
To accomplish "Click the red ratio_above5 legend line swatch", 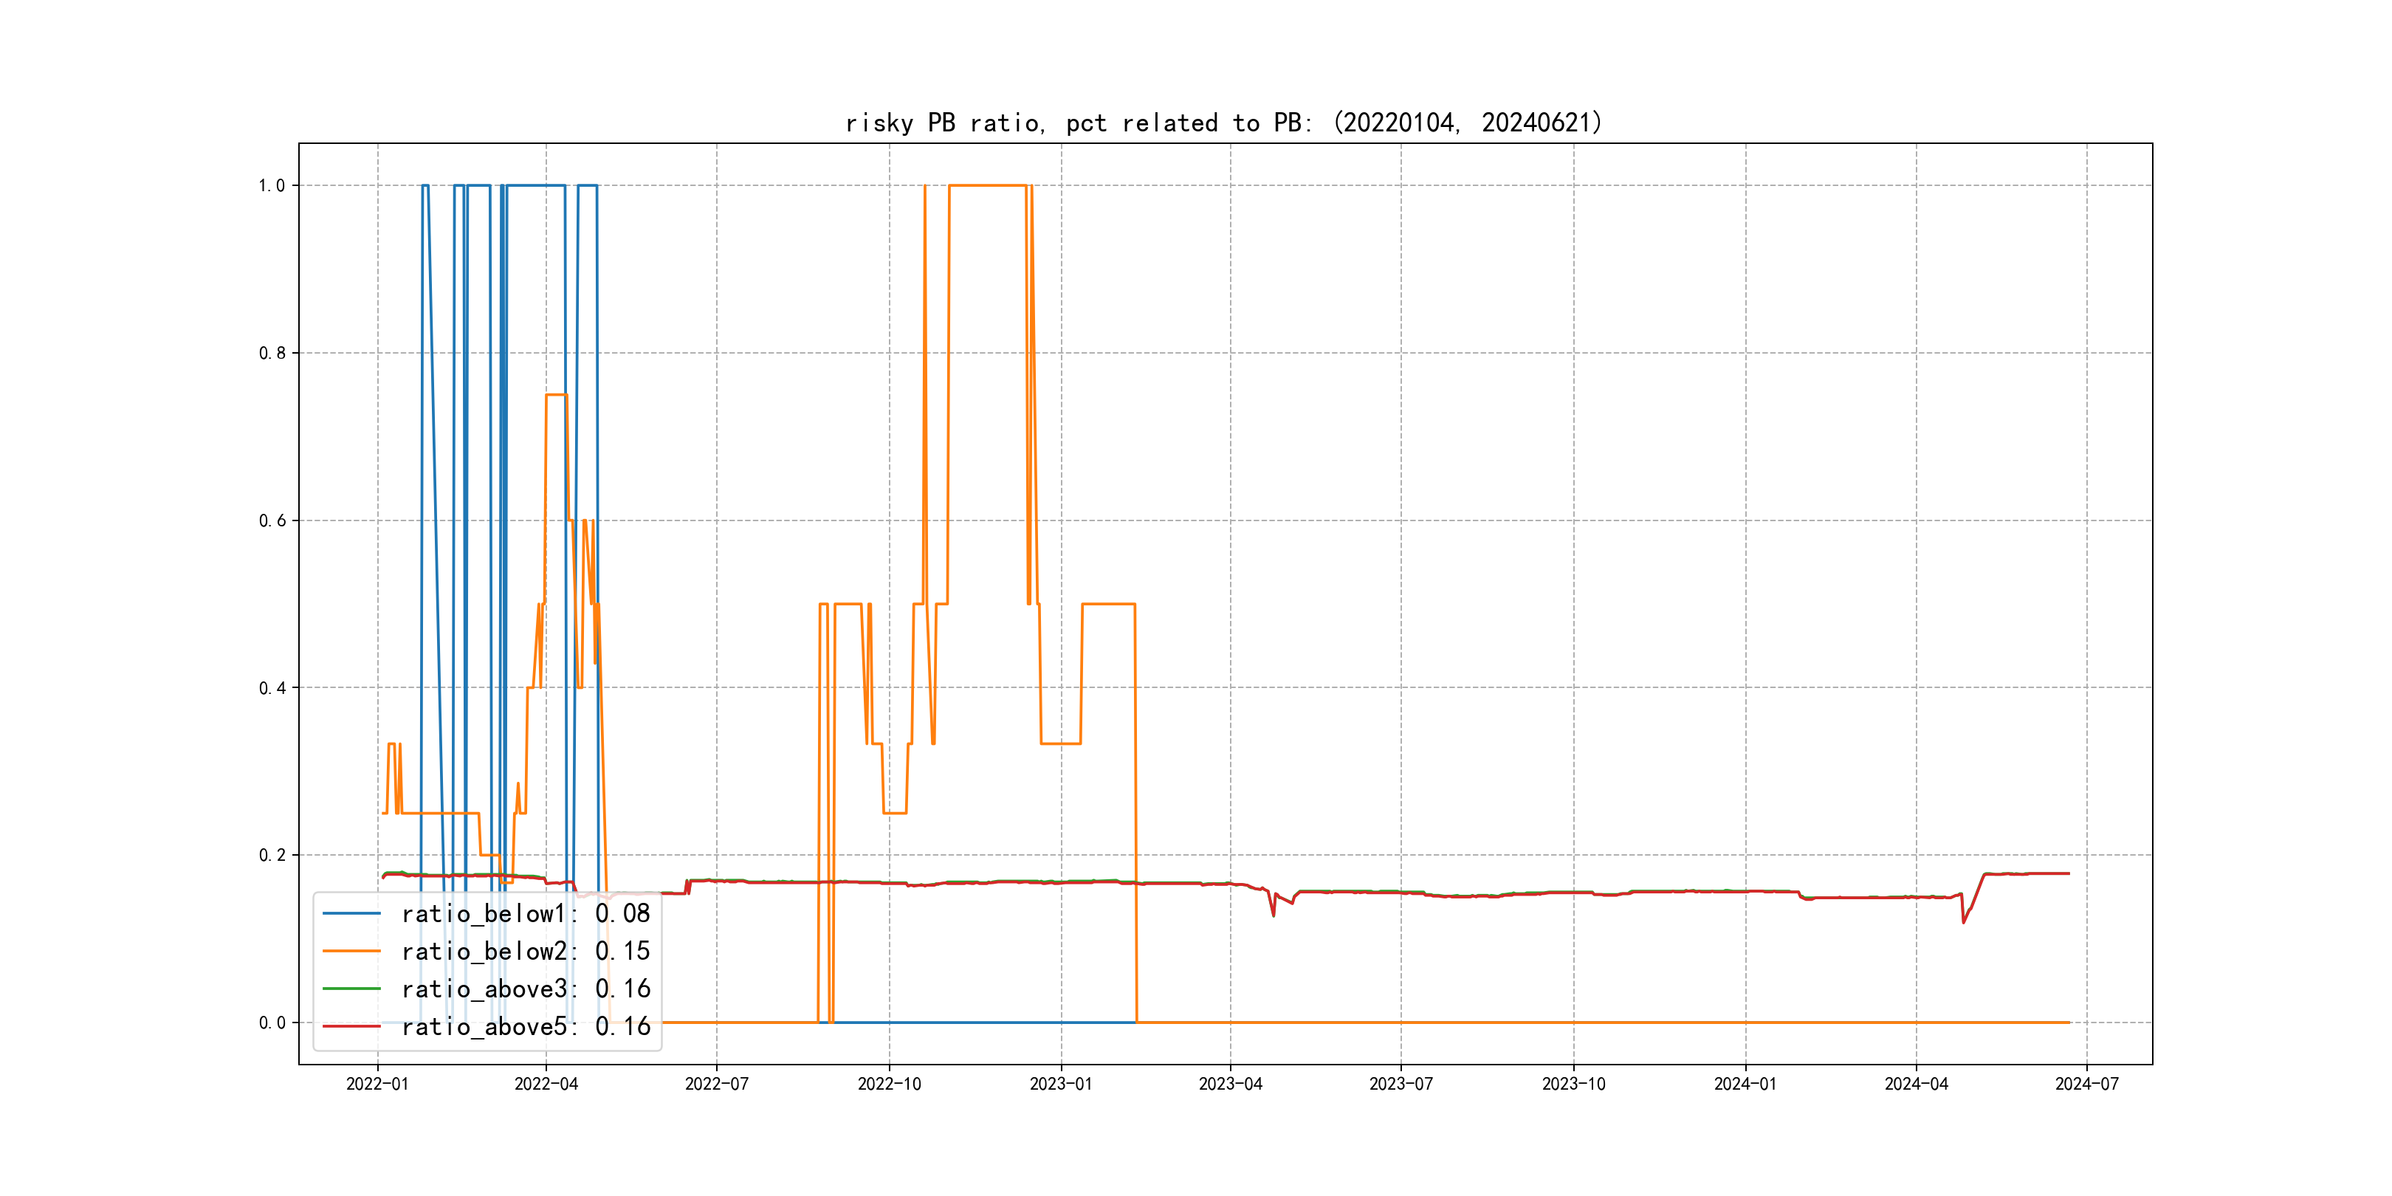I will 351,1026.
